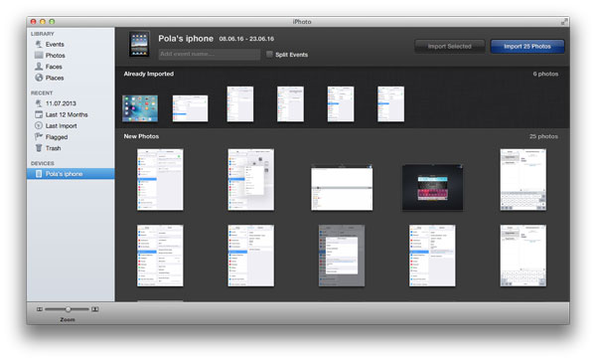Click the New Photos section heading

click(x=141, y=136)
